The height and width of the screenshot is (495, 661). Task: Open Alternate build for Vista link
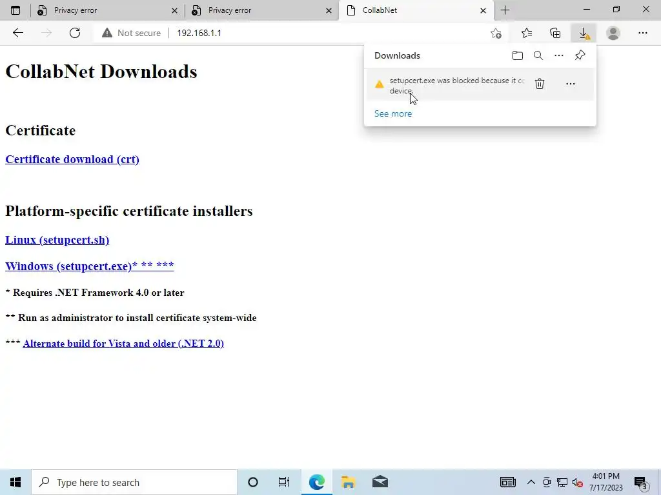[x=123, y=344]
